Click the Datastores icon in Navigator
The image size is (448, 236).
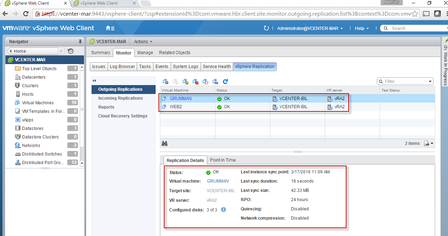18,128
